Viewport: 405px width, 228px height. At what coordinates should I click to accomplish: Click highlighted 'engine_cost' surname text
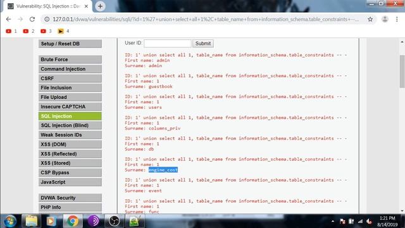tap(163, 170)
